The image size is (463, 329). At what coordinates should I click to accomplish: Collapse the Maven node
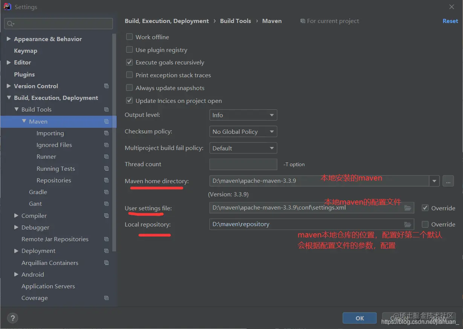pyautogui.click(x=24, y=121)
